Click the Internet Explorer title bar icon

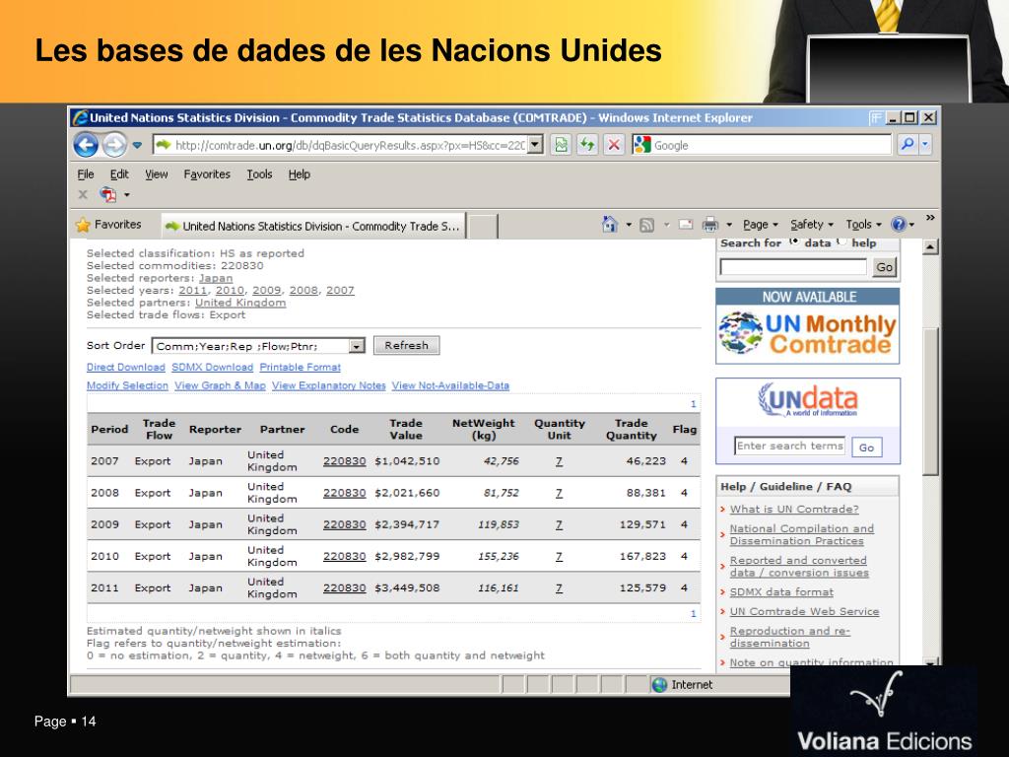81,118
